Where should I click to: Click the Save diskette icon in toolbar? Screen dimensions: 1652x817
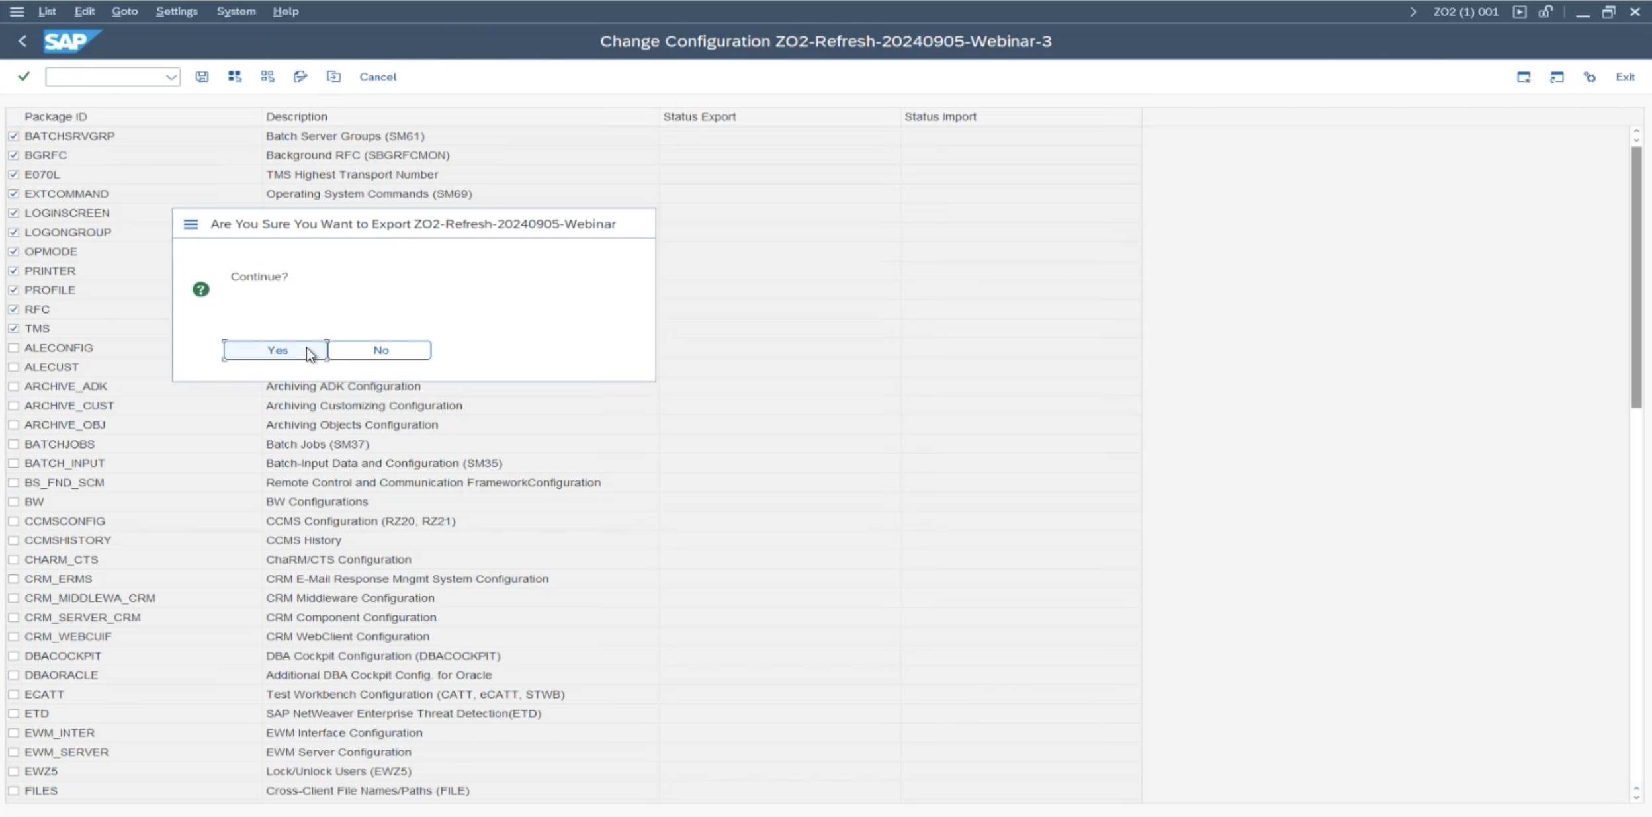coord(202,77)
